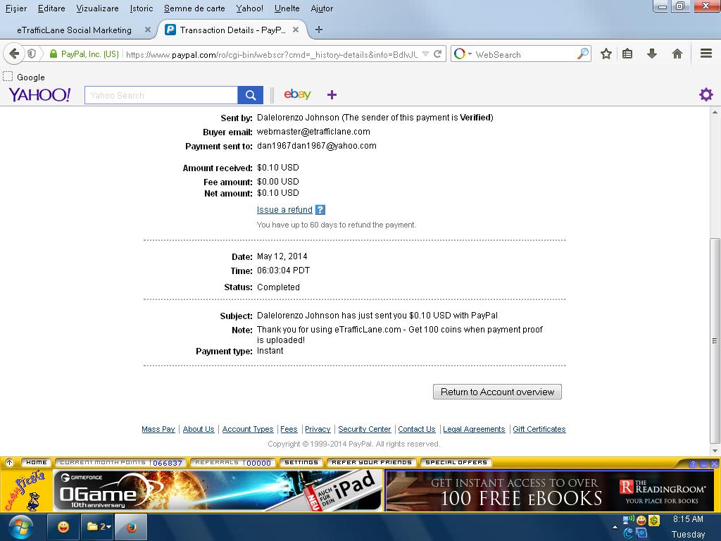
Task: Open the Windows Start menu orb
Action: click(x=20, y=527)
